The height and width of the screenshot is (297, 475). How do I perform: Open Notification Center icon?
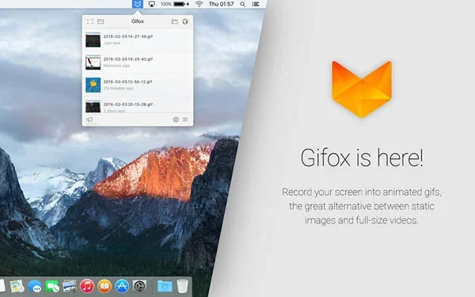pos(256,4)
